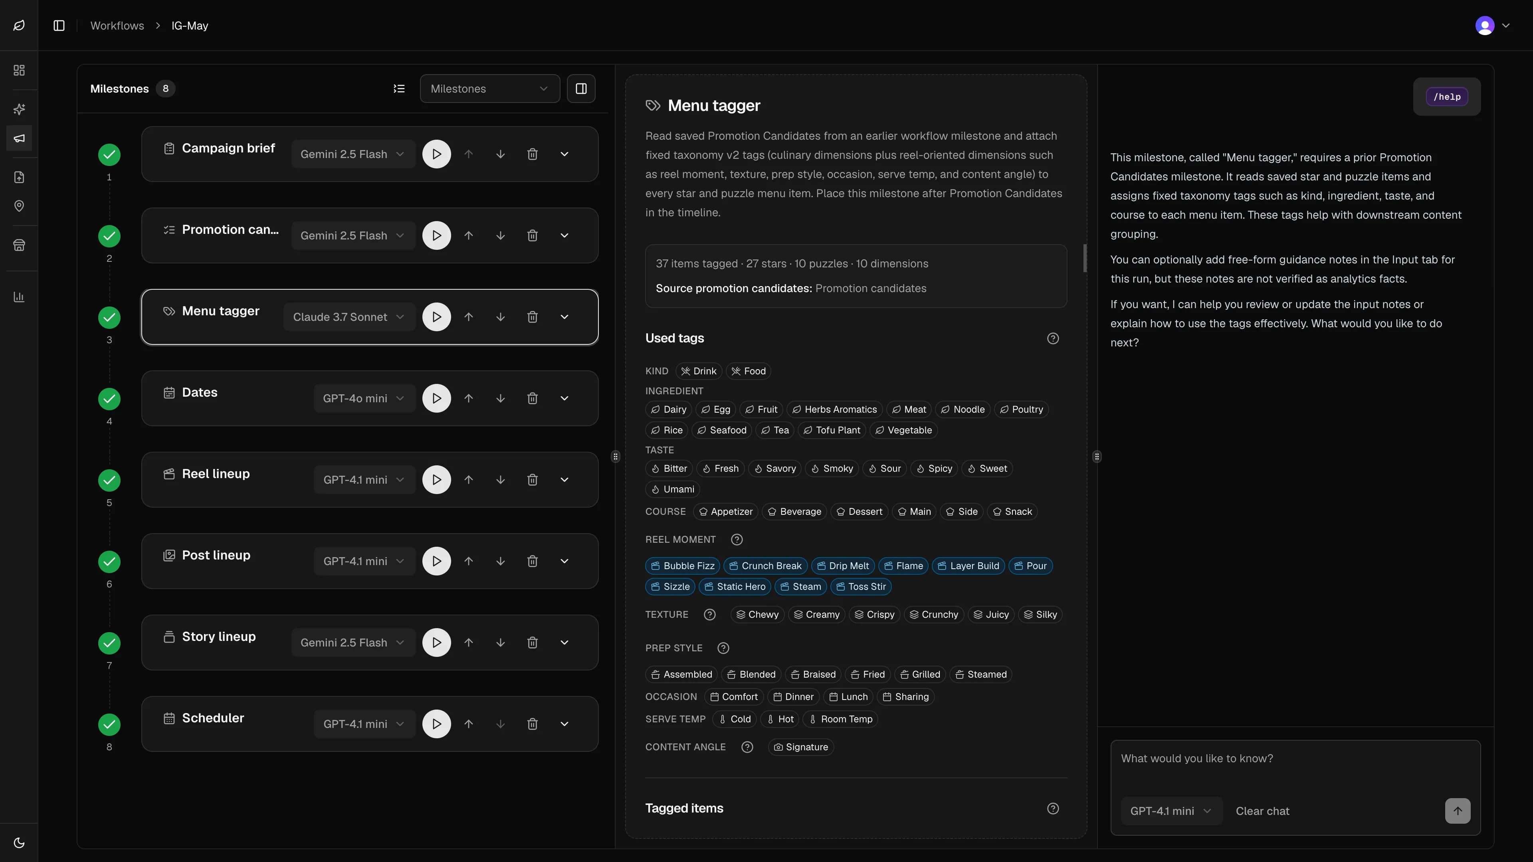Toggle the split panel layout button
Viewport: 1533px width, 862px height.
[x=581, y=89]
